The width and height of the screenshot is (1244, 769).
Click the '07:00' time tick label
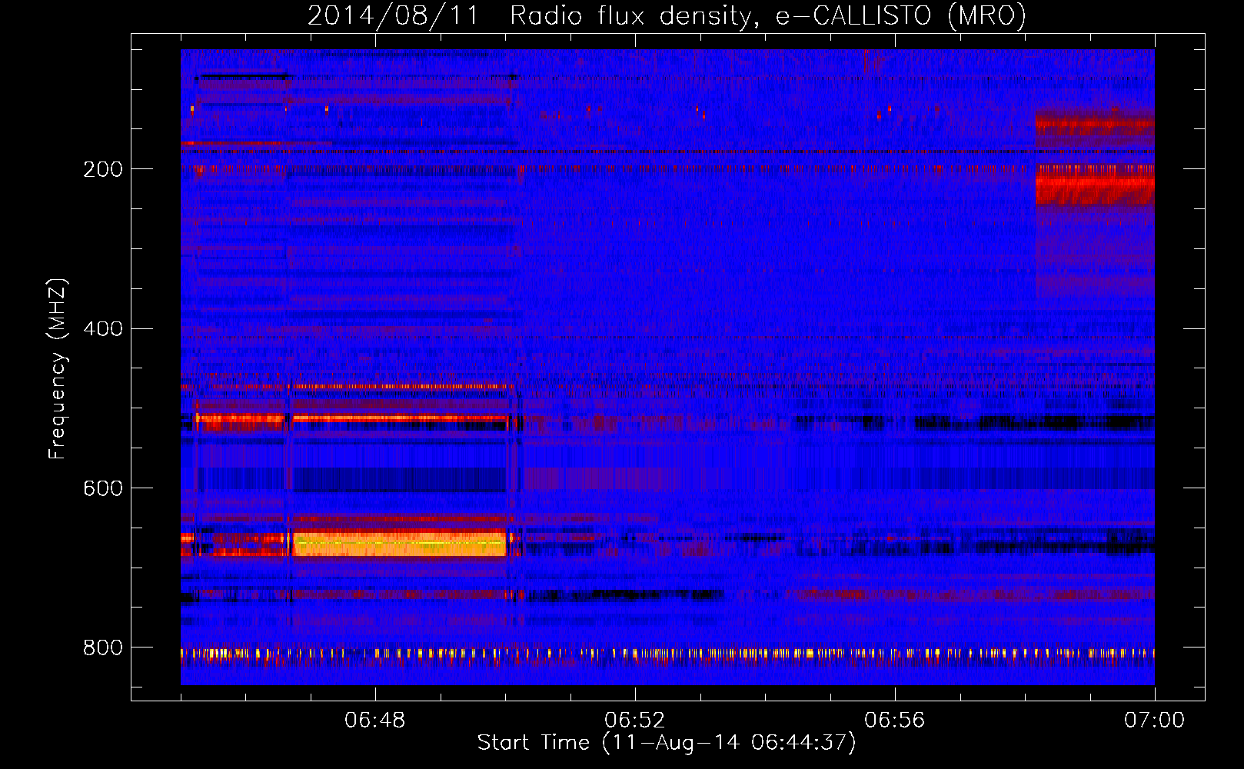point(1155,721)
